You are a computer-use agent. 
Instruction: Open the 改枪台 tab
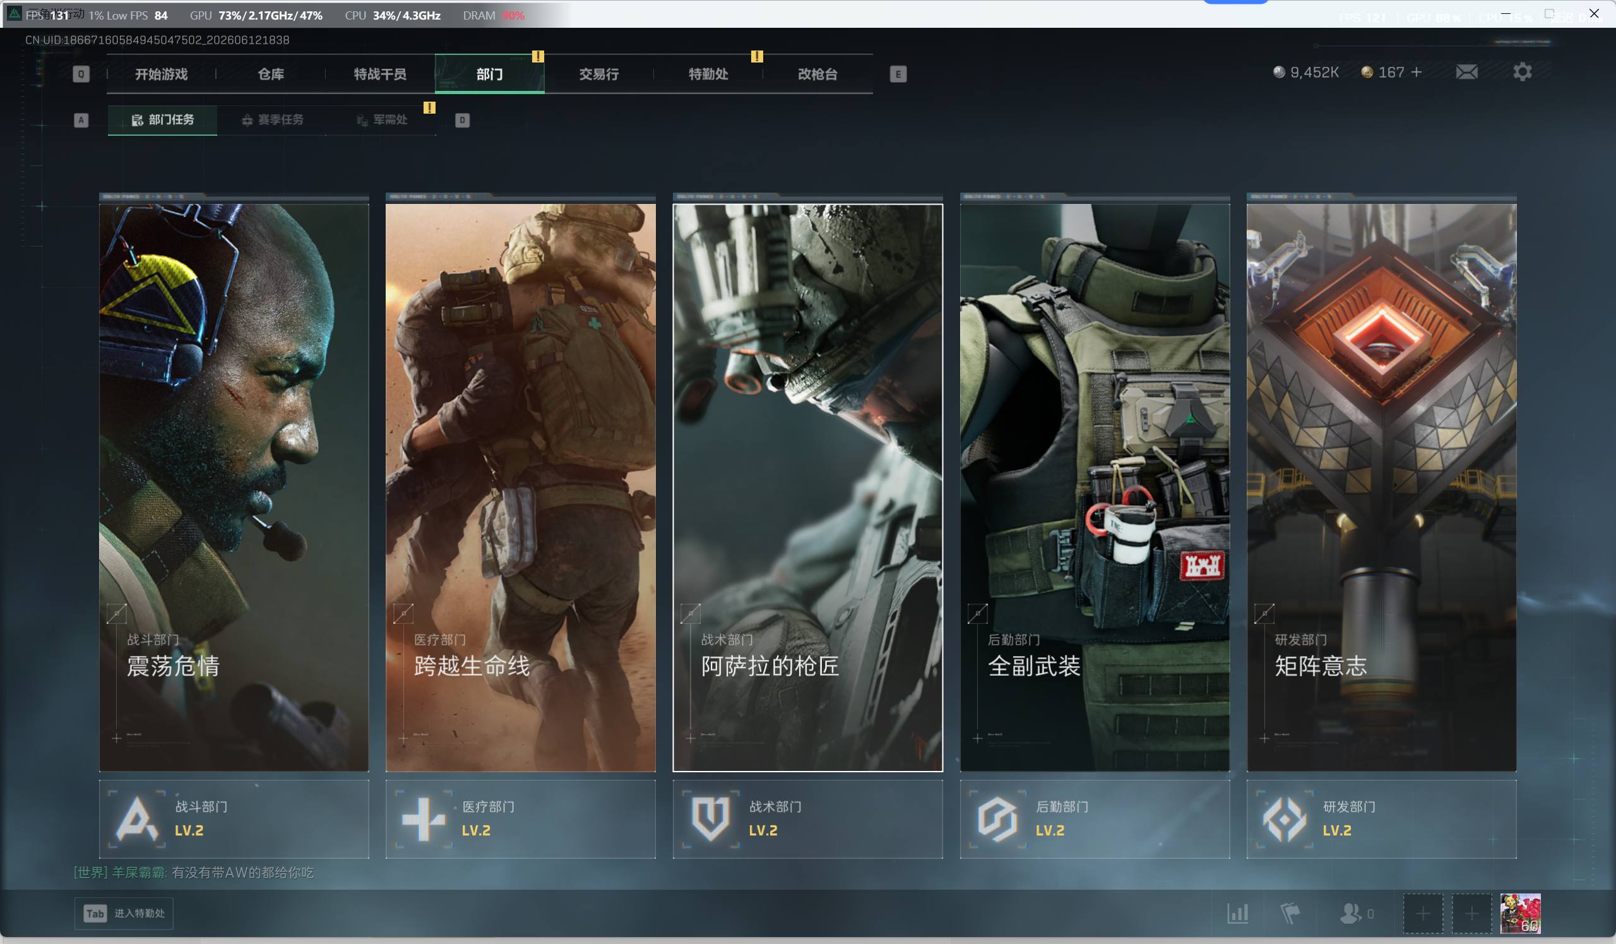(817, 74)
